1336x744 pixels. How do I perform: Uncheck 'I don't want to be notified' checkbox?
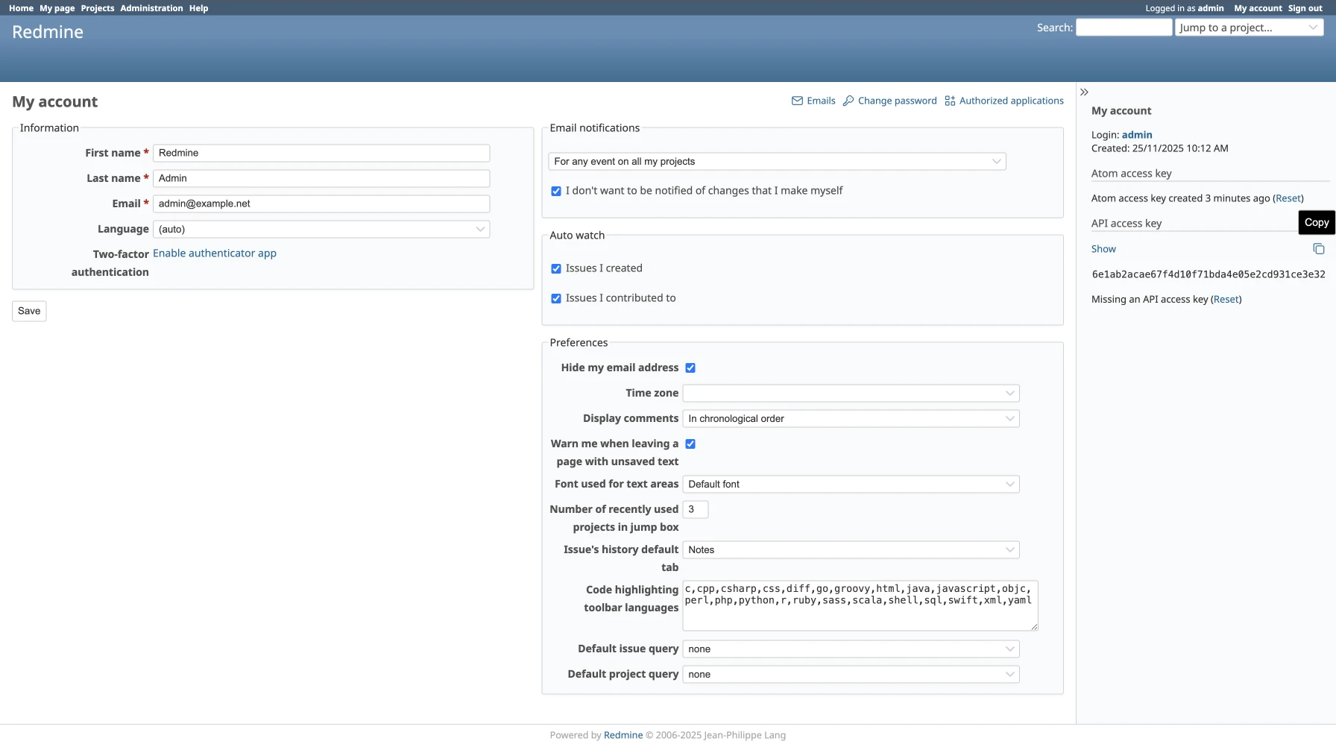pos(556,192)
